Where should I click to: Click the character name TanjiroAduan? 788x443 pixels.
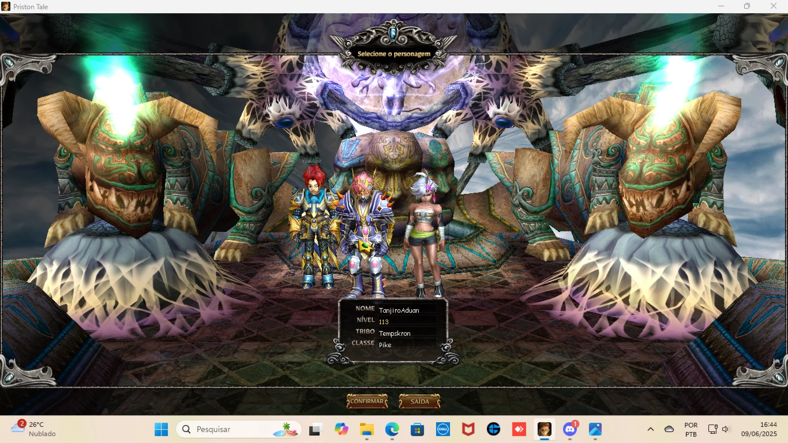coord(399,310)
